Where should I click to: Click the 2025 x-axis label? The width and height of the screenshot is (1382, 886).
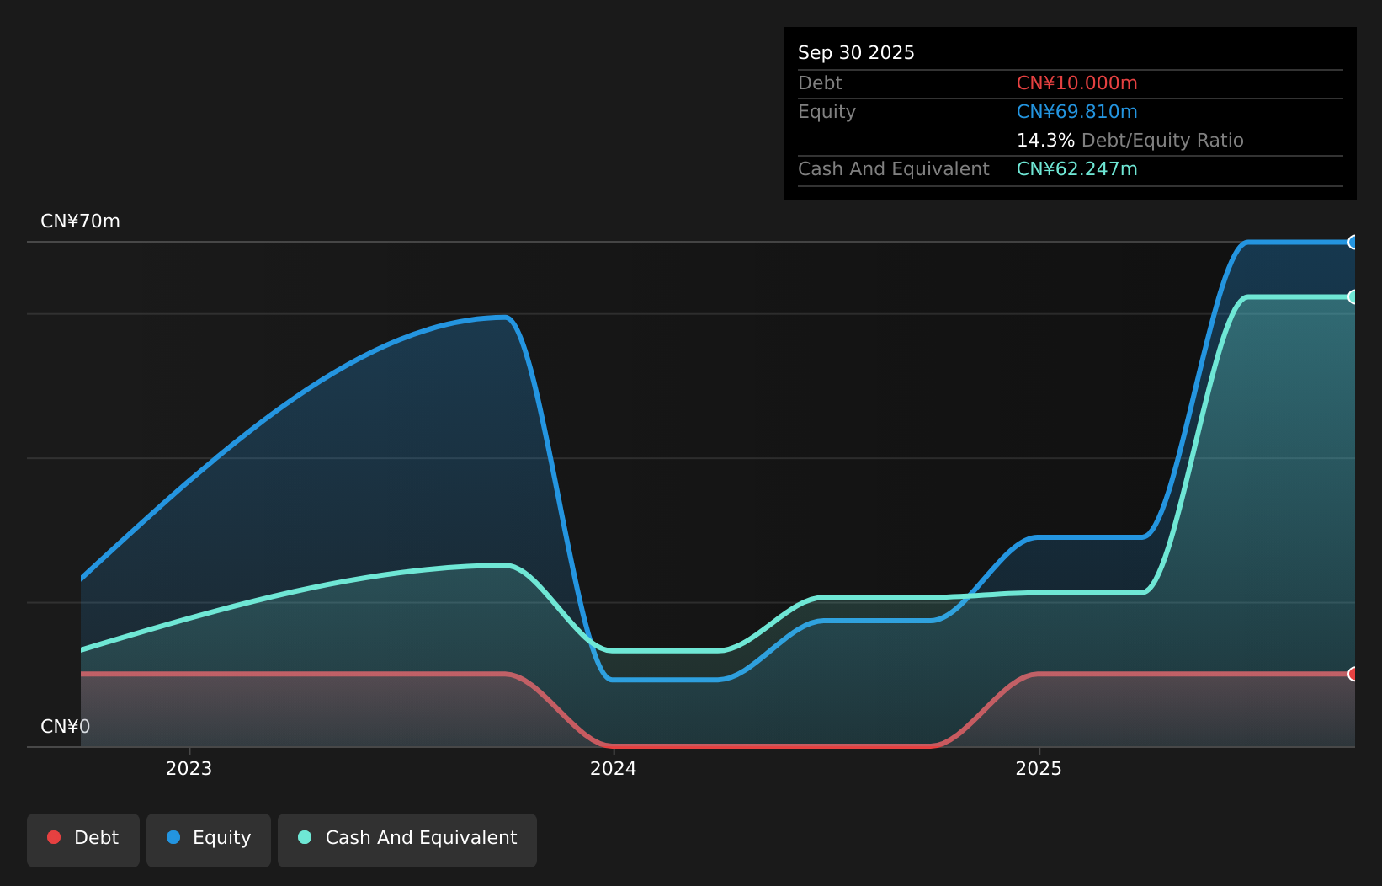pyautogui.click(x=1039, y=768)
